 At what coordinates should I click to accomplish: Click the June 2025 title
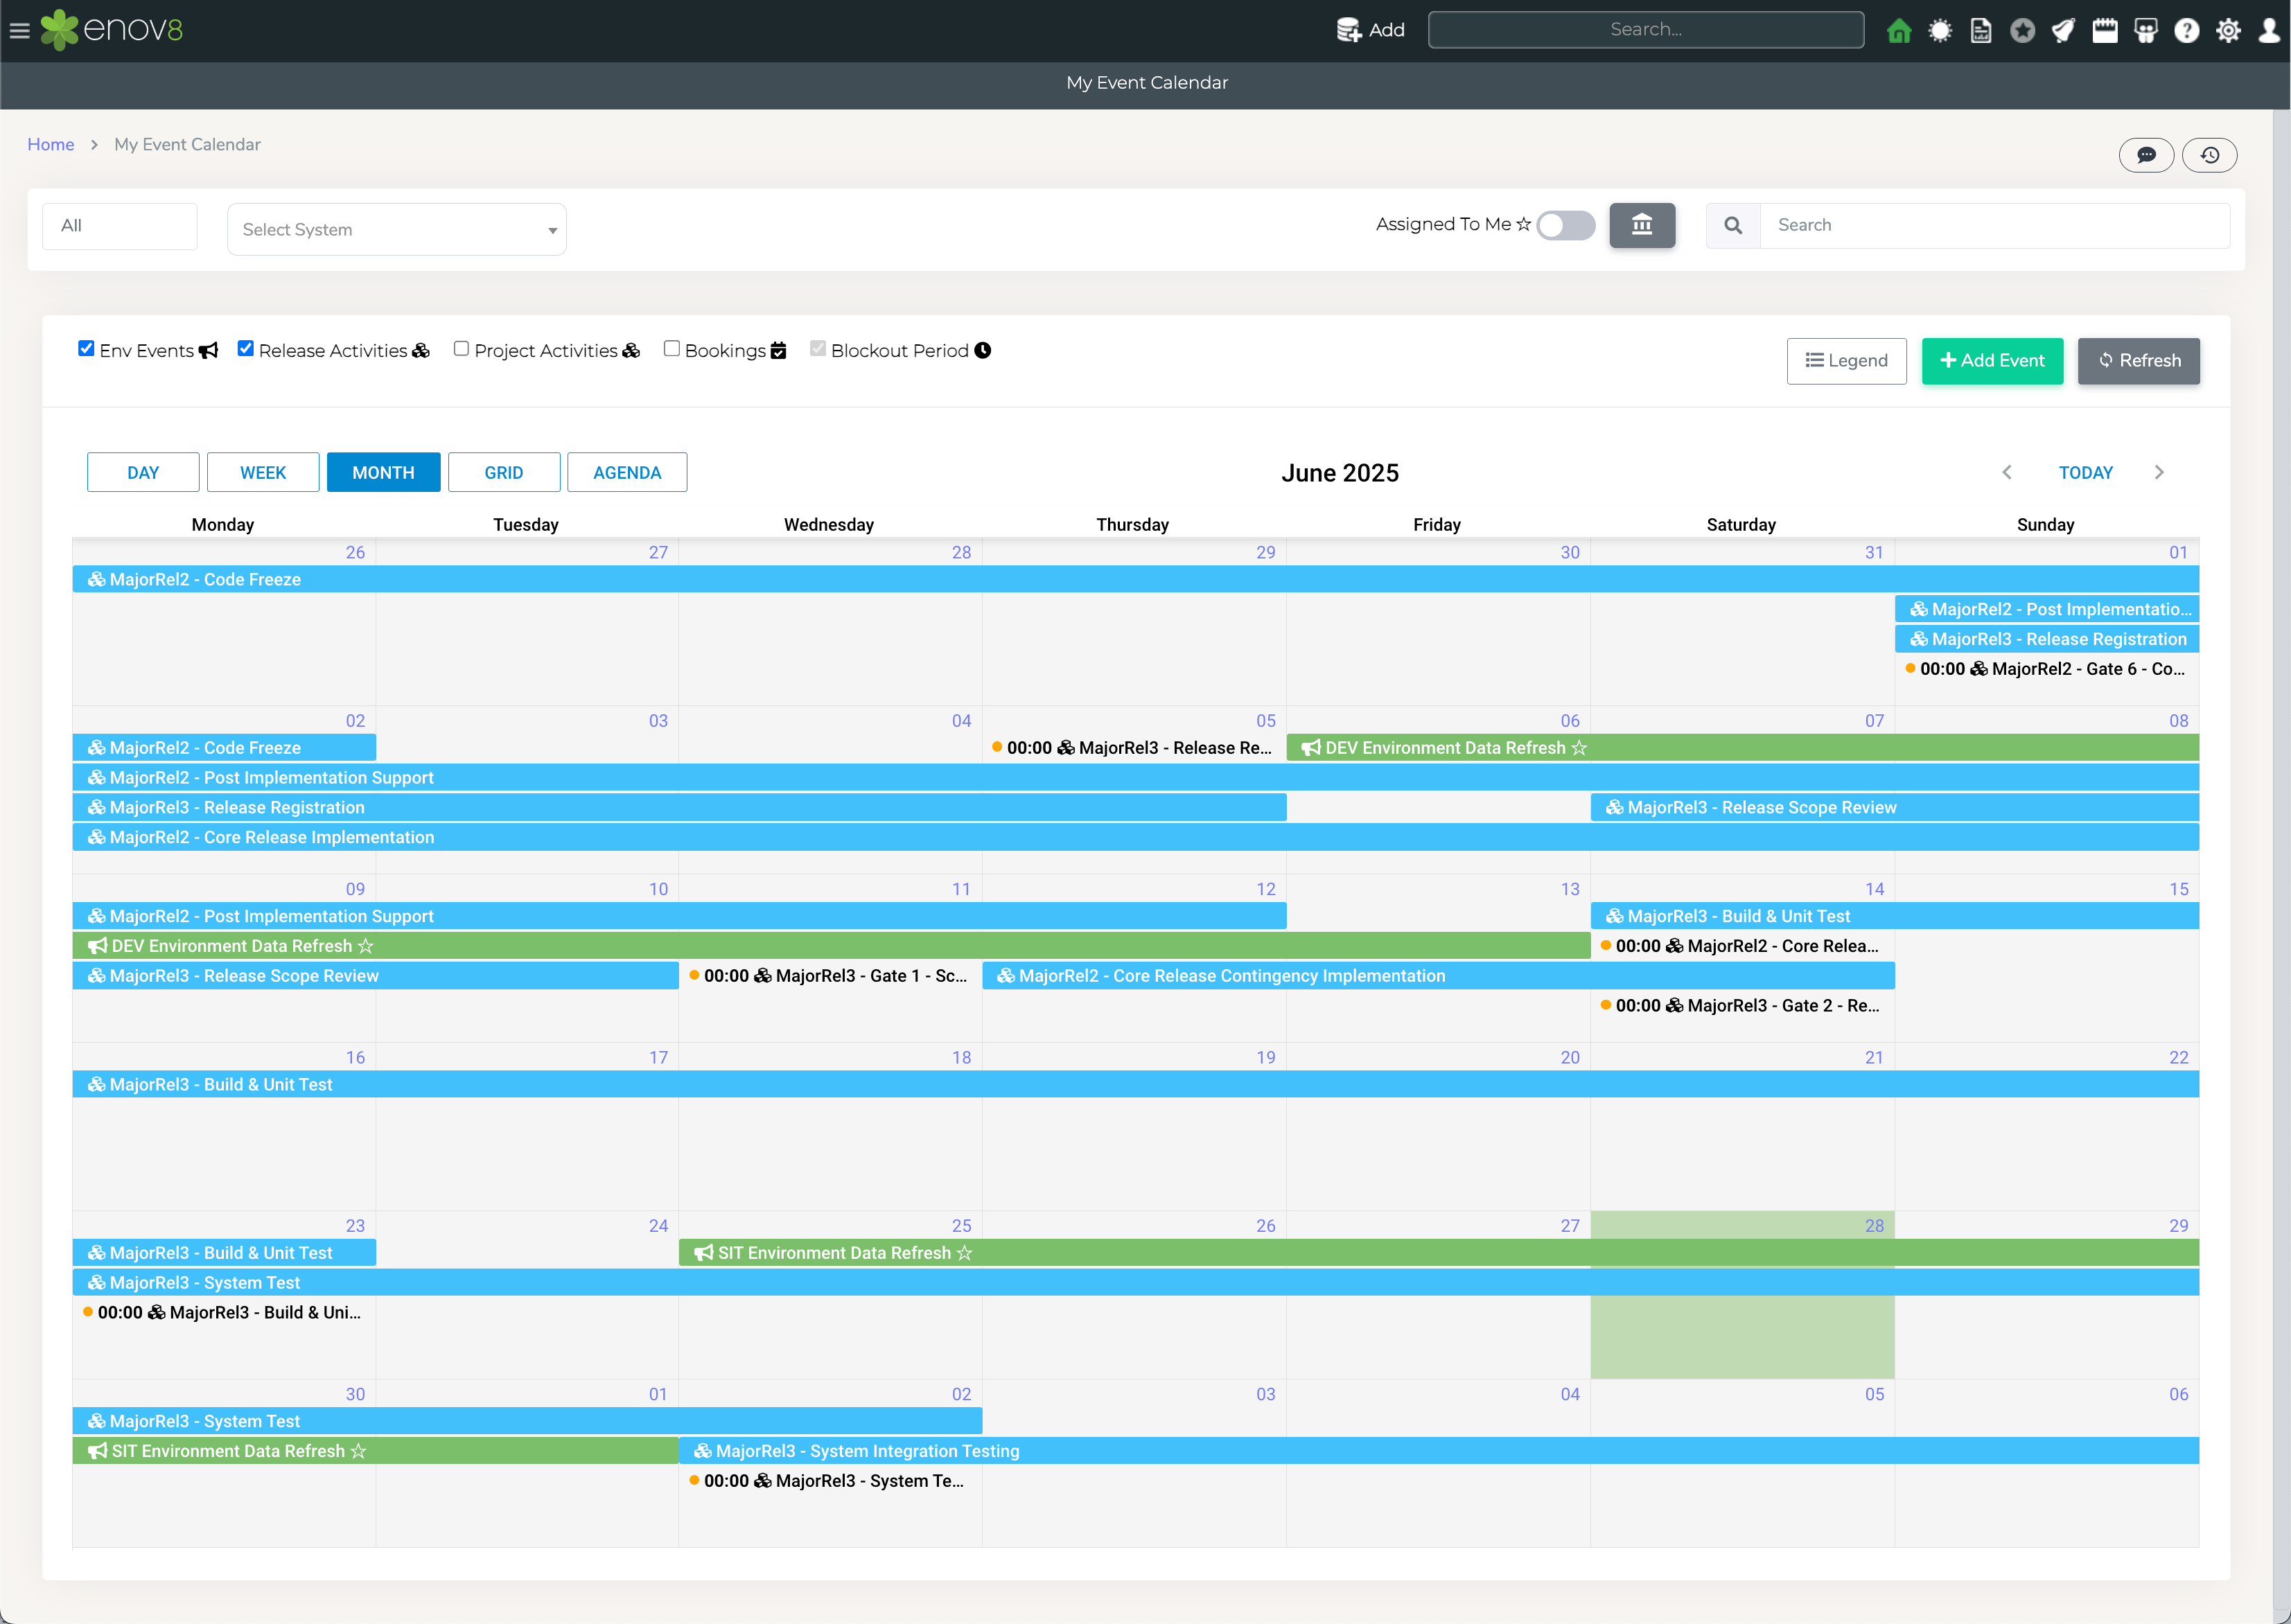pyautogui.click(x=1339, y=472)
